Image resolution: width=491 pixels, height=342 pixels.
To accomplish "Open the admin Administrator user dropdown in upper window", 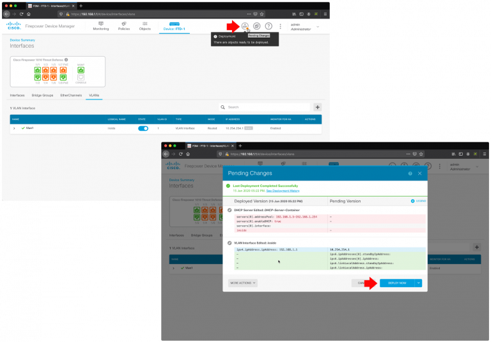I will coord(305,27).
